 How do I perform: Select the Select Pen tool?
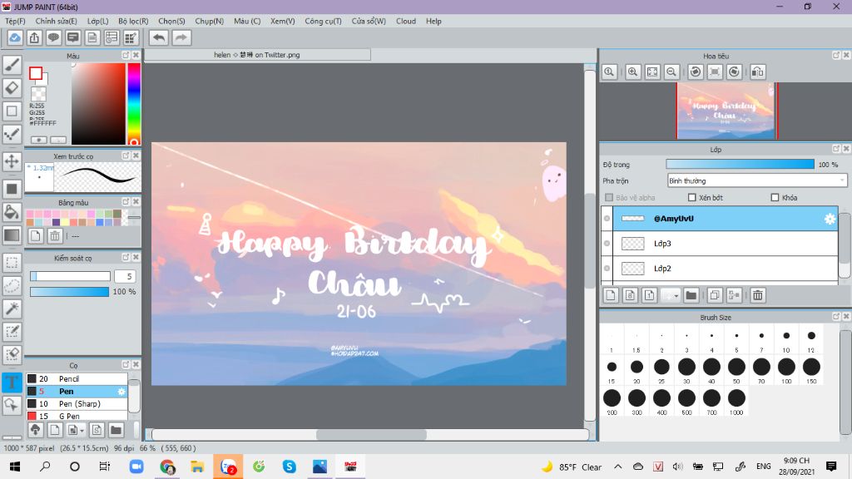(x=12, y=332)
